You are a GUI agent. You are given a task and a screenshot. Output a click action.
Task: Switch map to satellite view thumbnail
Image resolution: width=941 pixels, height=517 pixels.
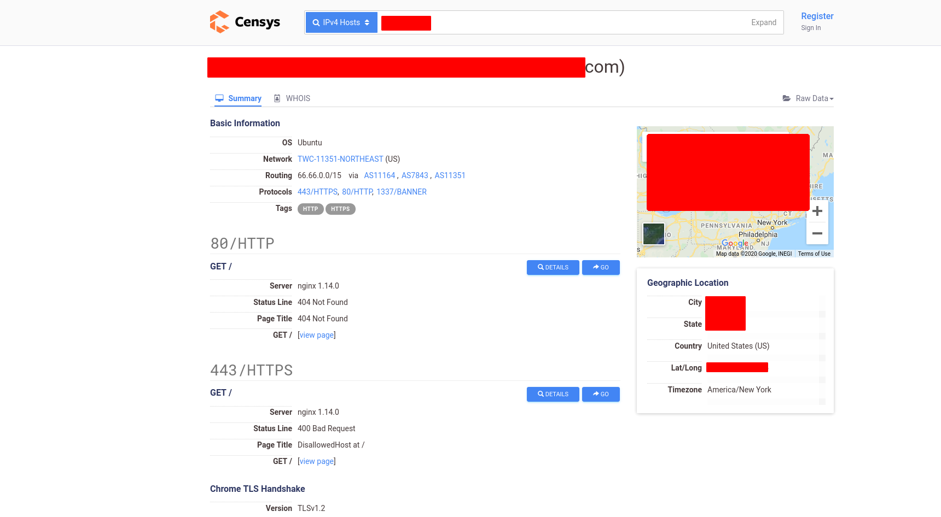pos(654,234)
